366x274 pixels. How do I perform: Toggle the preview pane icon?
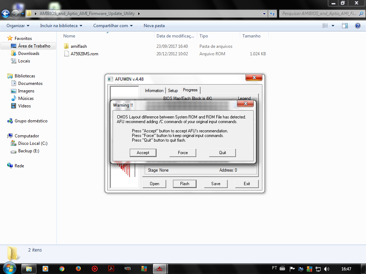pyautogui.click(x=345, y=26)
